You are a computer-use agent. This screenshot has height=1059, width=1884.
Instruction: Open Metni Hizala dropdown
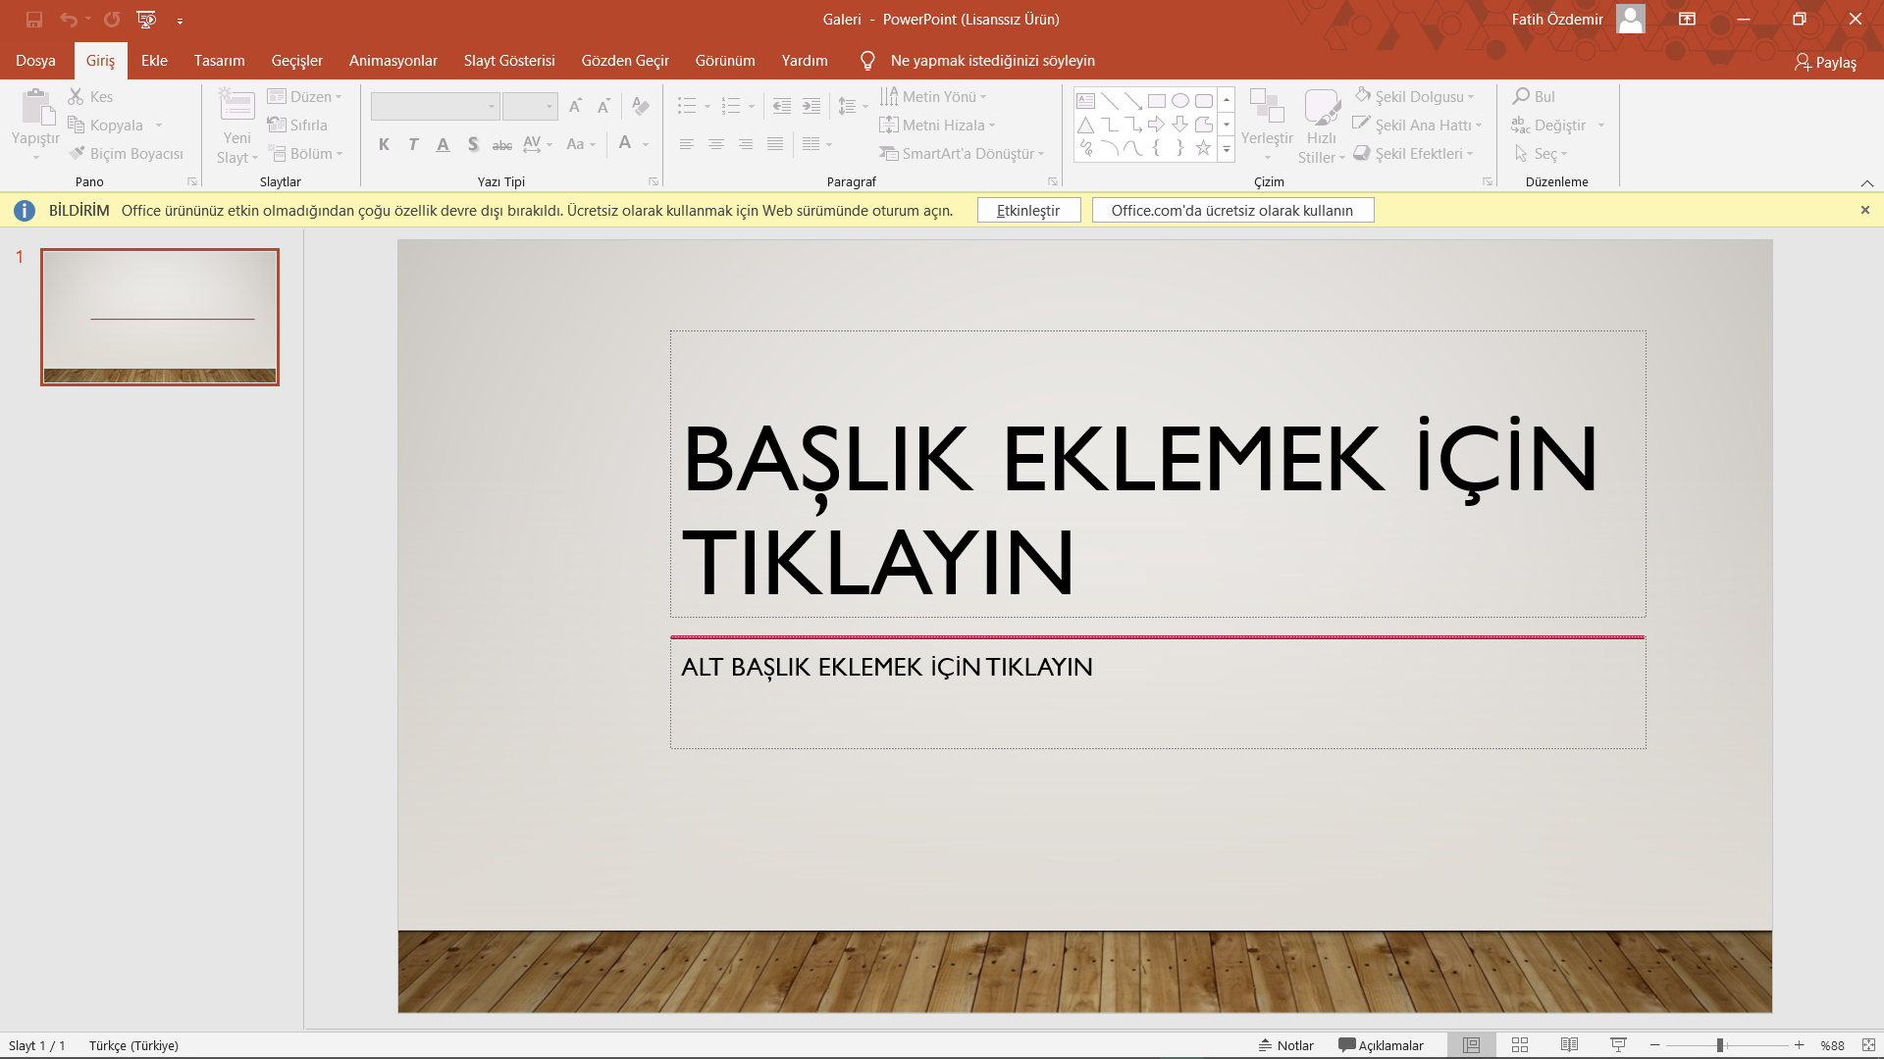(x=937, y=125)
